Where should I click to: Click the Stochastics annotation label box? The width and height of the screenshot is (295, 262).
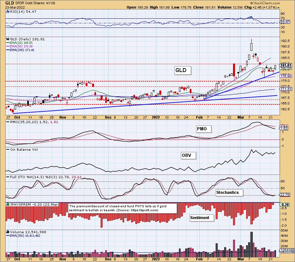tap(229, 193)
